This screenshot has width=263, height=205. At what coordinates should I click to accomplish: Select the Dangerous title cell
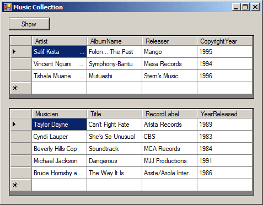(x=114, y=161)
